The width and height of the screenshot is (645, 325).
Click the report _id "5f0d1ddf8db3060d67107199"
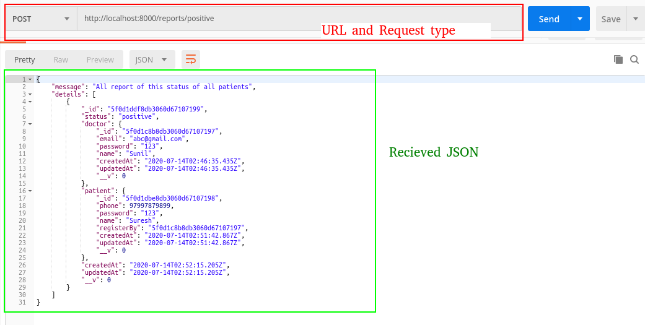156,109
